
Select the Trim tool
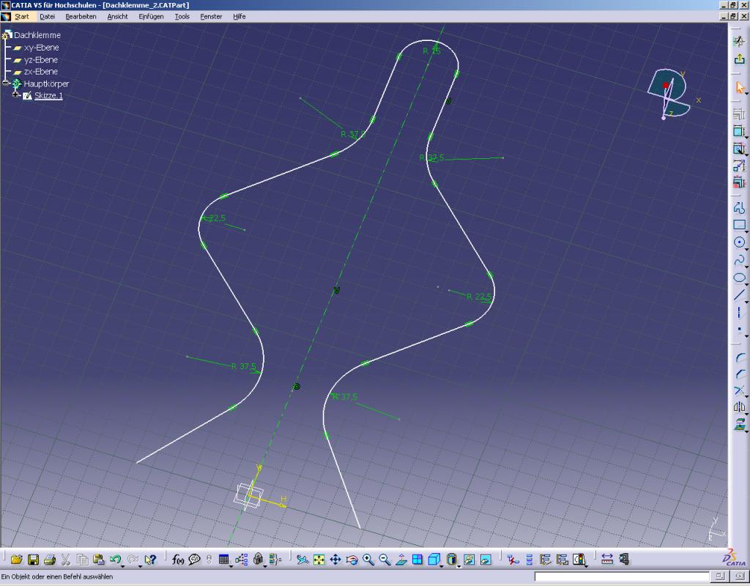pyautogui.click(x=740, y=391)
